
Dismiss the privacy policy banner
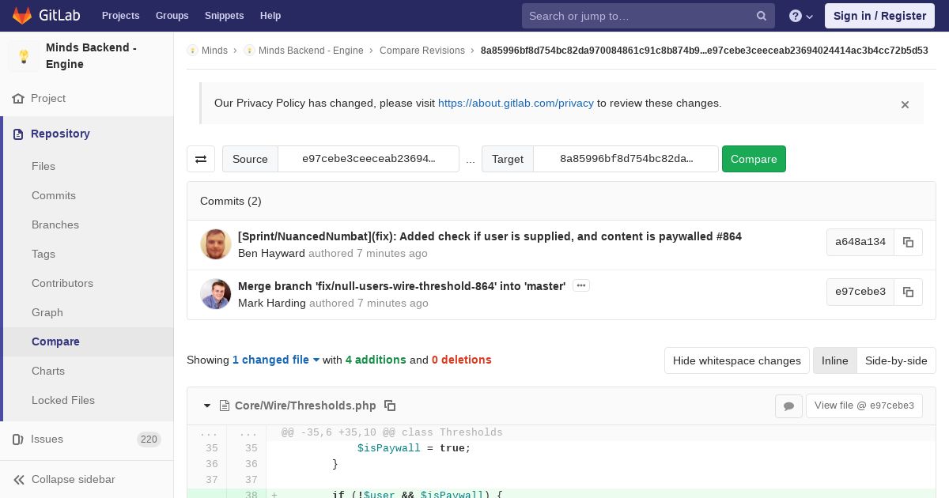click(905, 104)
